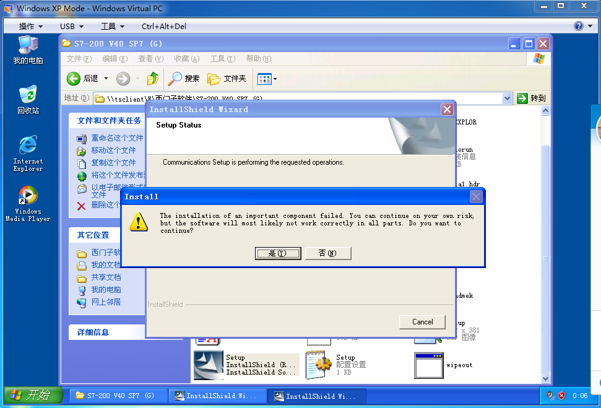The width and height of the screenshot is (601, 408).
Task: Select Windows Media Player desktop shortcut
Action: click(x=28, y=204)
